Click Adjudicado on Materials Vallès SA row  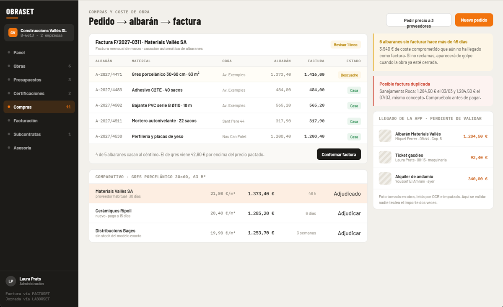347,194
